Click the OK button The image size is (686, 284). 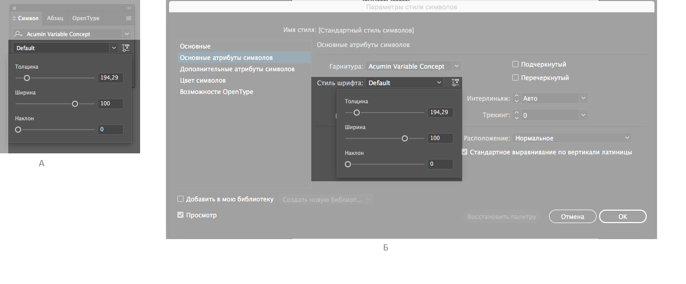coord(622,216)
